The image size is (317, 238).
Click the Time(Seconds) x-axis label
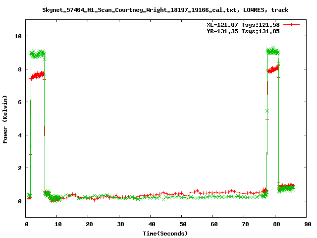click(x=165, y=234)
